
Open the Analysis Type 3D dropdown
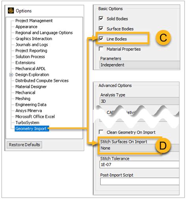tap(139, 101)
